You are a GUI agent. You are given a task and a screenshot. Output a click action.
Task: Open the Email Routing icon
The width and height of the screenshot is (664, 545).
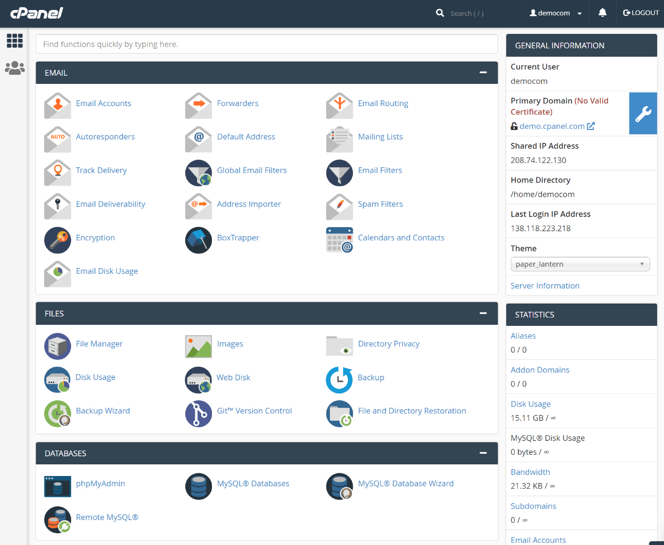click(x=339, y=105)
